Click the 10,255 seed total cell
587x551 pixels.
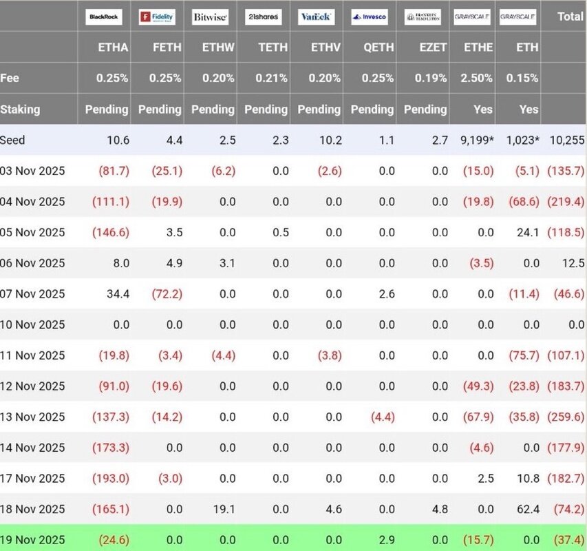pyautogui.click(x=567, y=140)
